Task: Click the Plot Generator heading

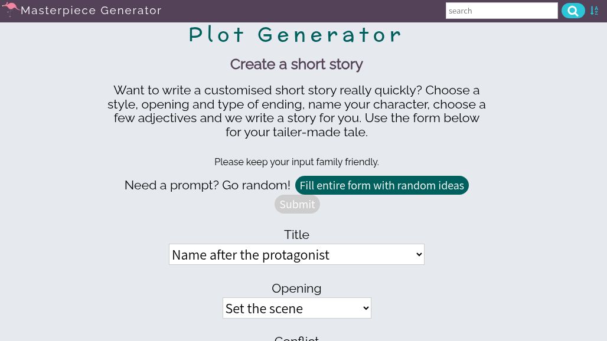Action: coord(296,35)
